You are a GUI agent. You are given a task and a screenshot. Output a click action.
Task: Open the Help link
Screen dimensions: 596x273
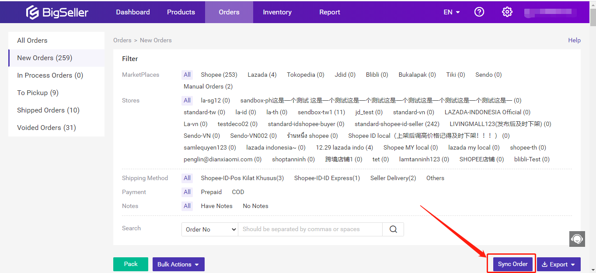coord(575,40)
